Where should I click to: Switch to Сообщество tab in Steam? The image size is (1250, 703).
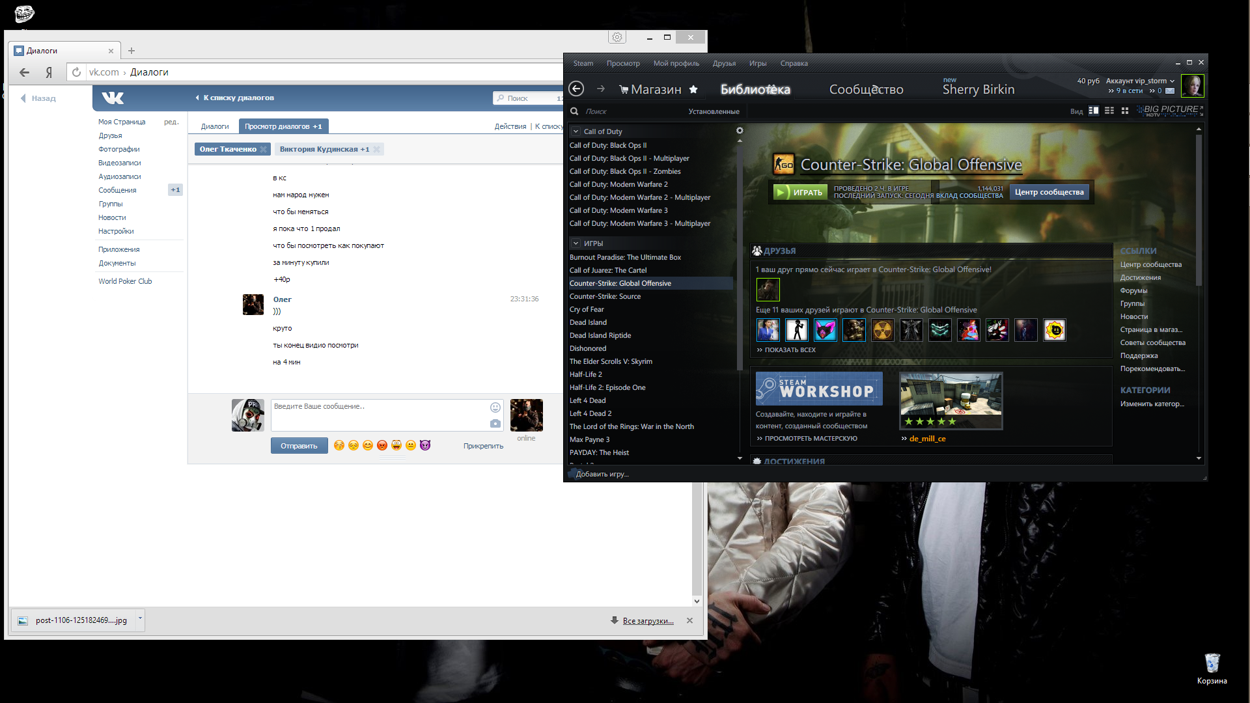(x=866, y=89)
